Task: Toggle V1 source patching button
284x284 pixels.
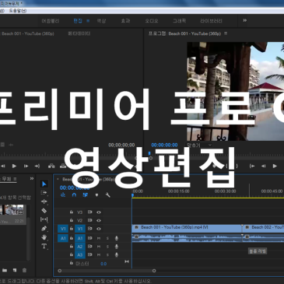Action: click(x=63, y=229)
